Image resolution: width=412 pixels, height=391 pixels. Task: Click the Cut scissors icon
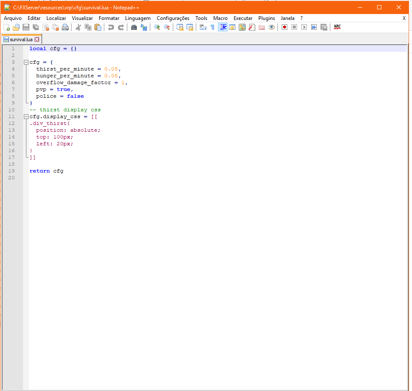click(78, 27)
